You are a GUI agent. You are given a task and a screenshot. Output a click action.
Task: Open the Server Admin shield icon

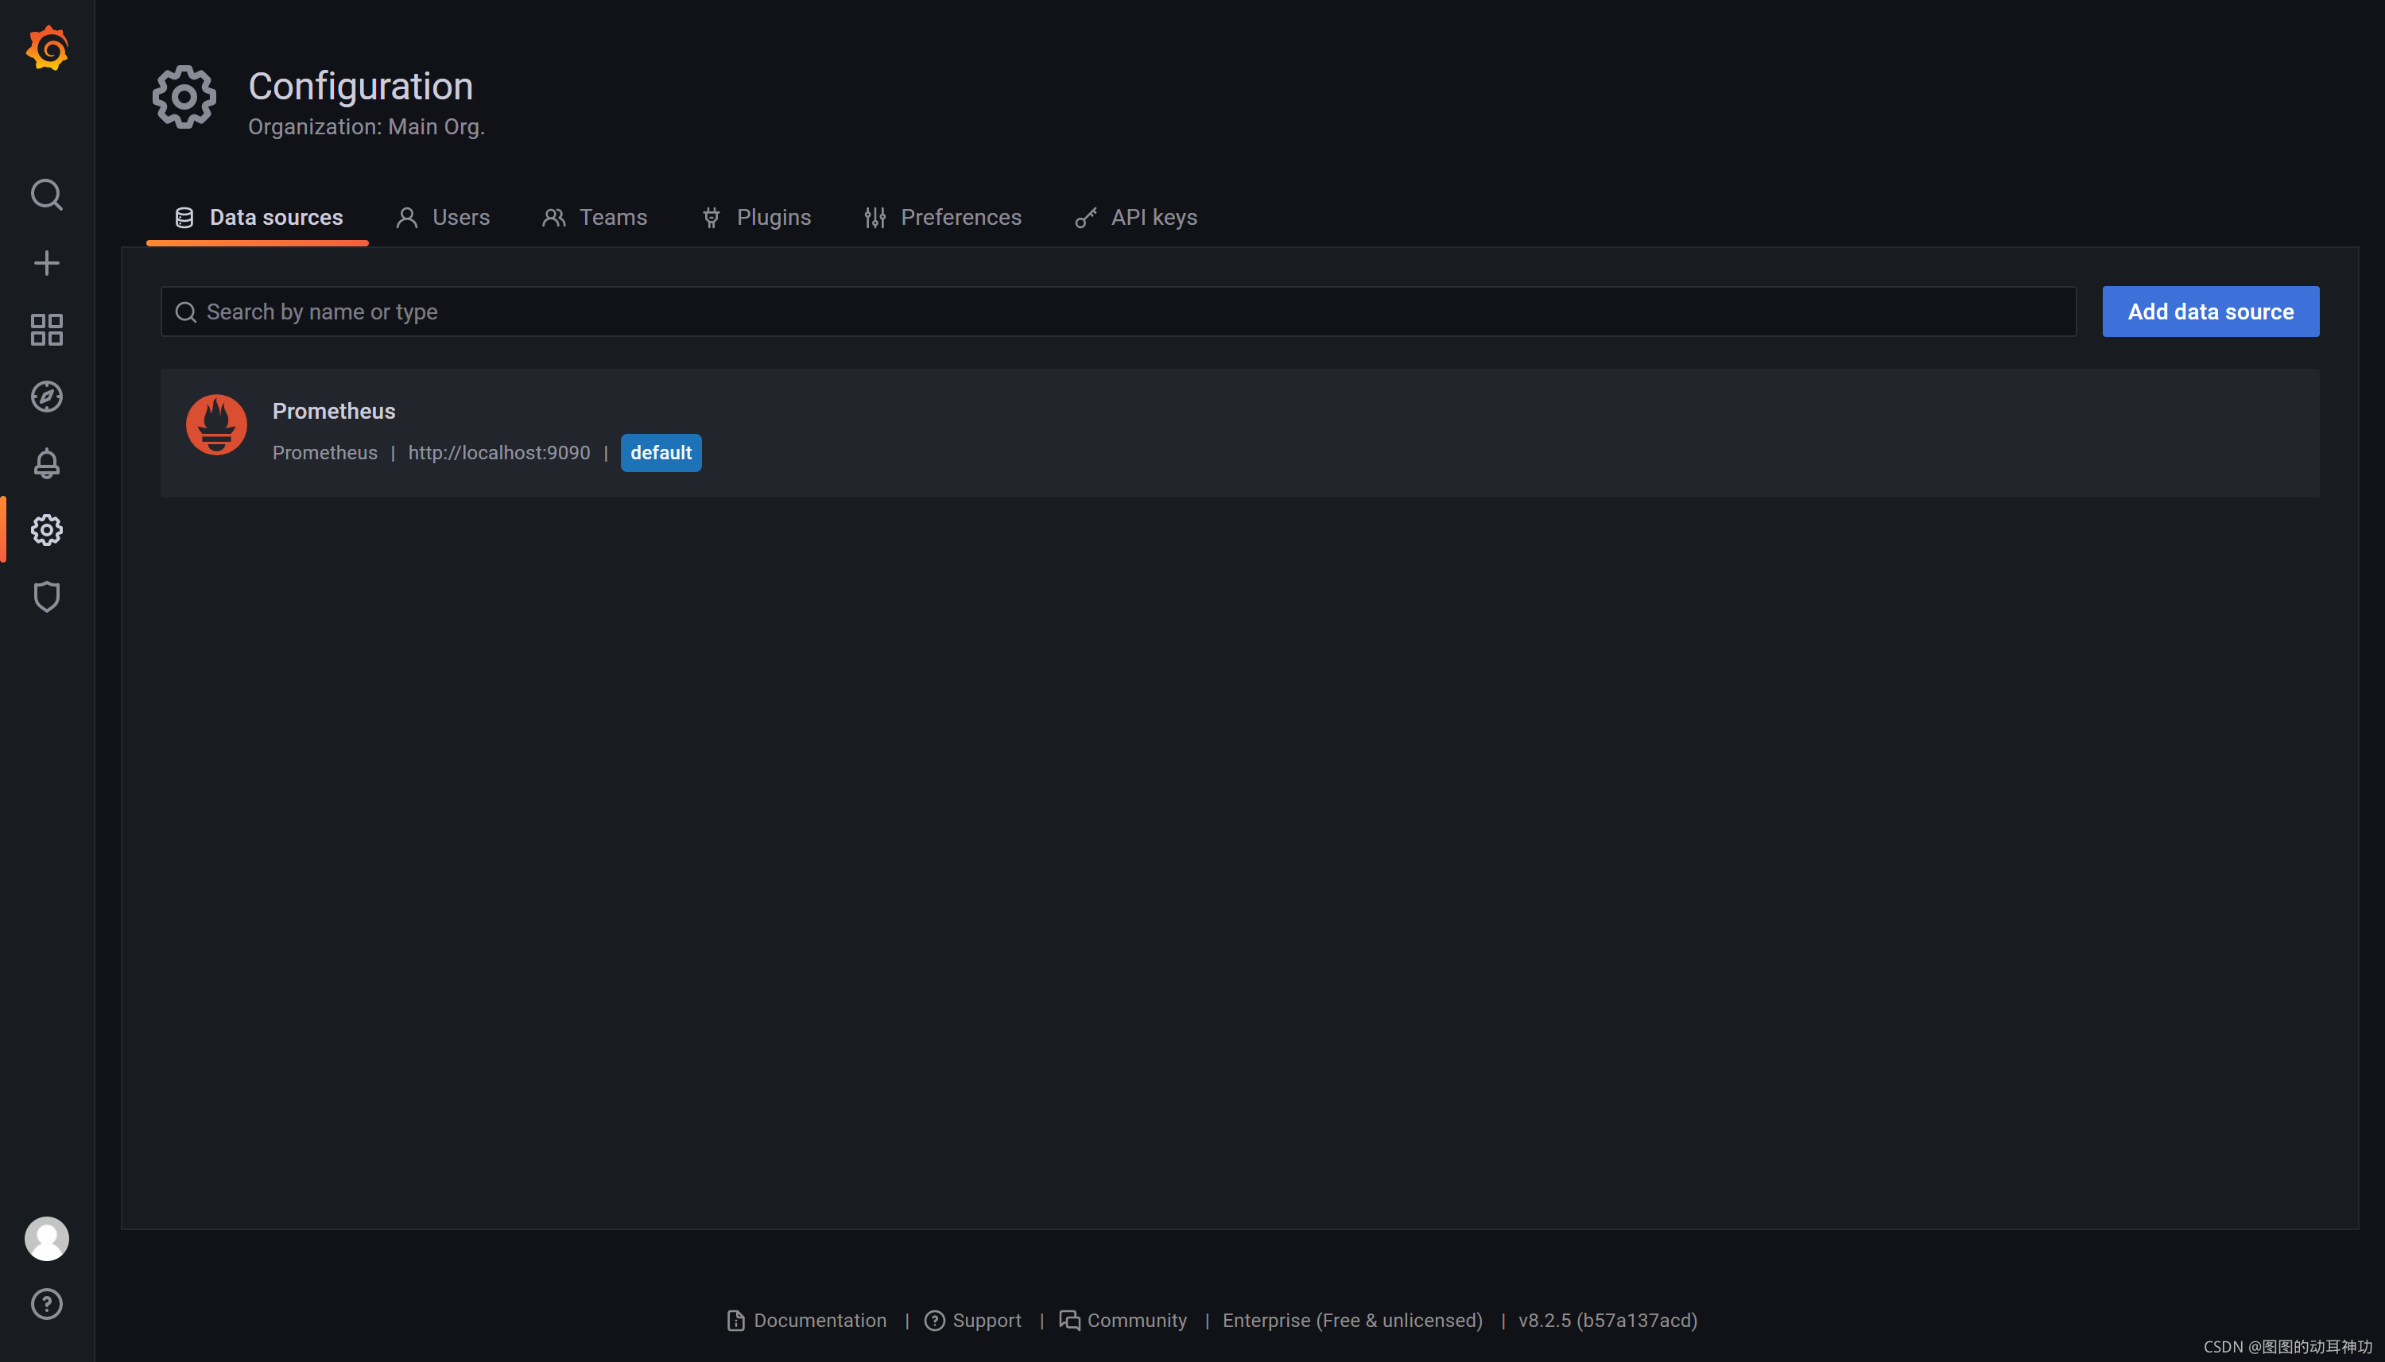click(47, 597)
